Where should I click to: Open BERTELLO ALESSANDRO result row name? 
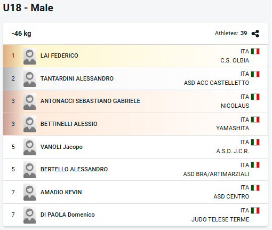(x=74, y=169)
